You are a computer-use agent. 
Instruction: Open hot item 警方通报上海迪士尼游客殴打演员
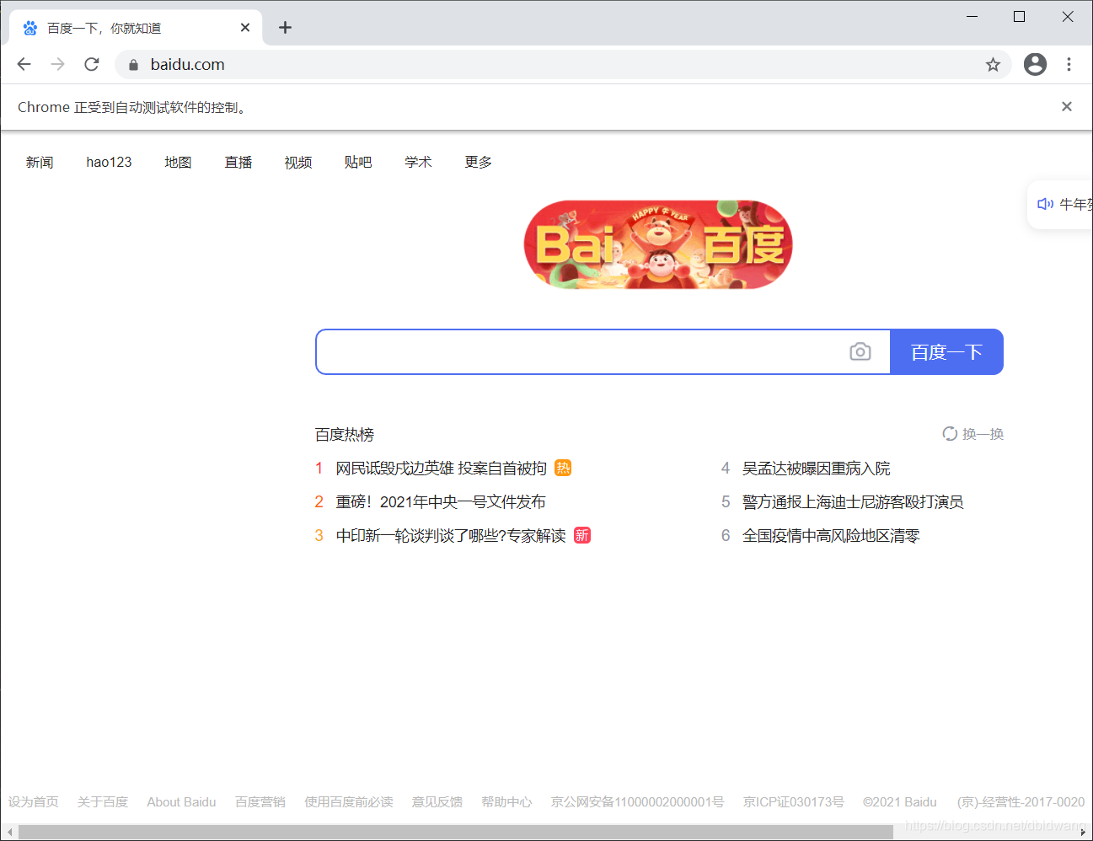click(853, 501)
